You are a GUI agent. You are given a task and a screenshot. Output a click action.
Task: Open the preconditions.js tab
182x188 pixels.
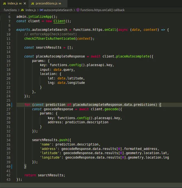[48, 4]
